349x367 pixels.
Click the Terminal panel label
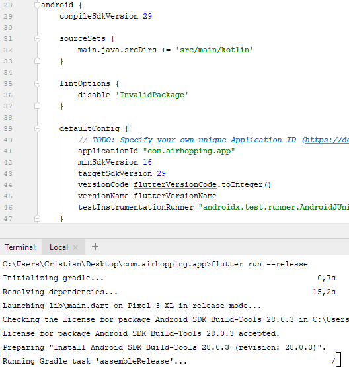[x=20, y=247]
